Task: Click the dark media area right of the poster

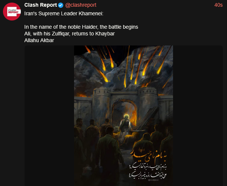Action: pos(198,116)
